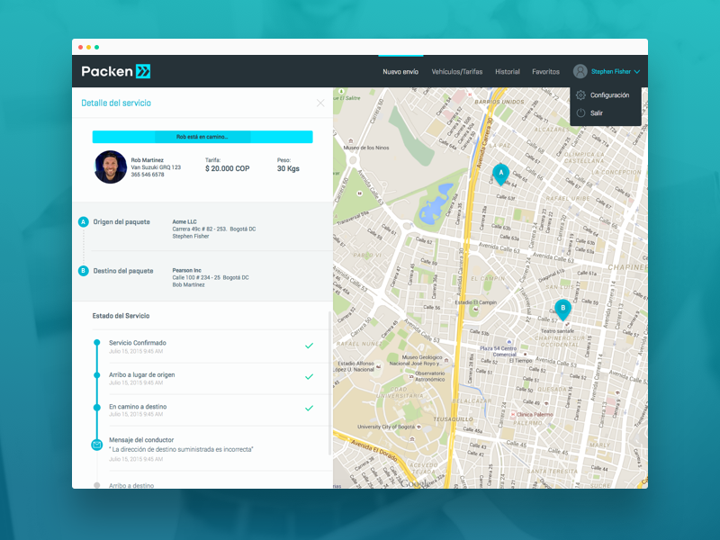This screenshot has height=540, width=720.
Task: Click Rob Martinez's profile photo
Action: click(110, 167)
